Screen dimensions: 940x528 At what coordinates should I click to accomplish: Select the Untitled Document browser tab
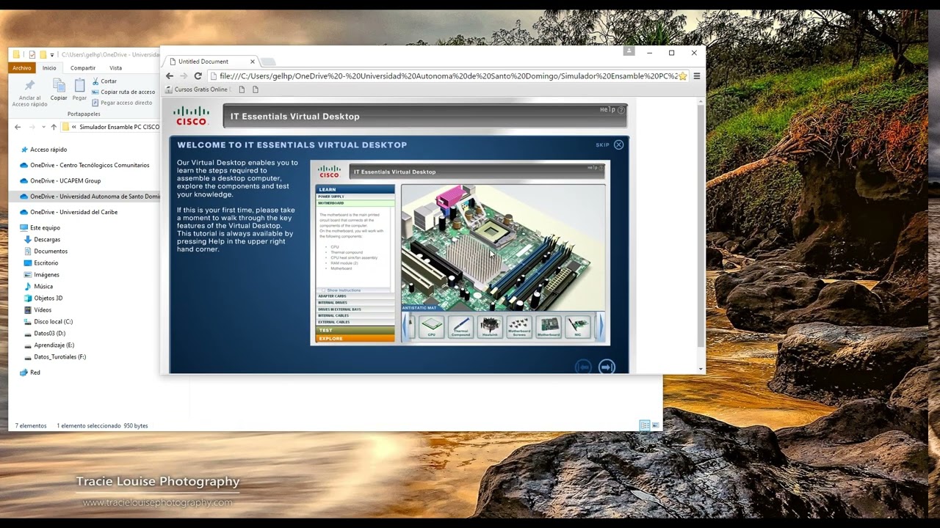tap(211, 62)
